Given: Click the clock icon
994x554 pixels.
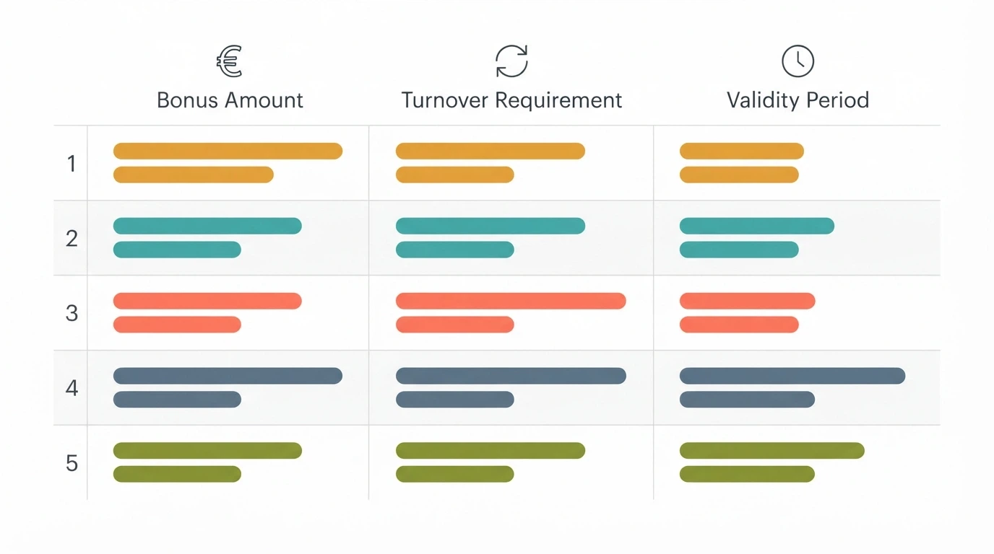Looking at the screenshot, I should pos(798,61).
